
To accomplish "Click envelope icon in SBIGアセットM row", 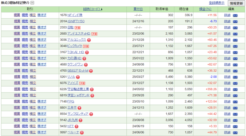I will tap(235, 71).
